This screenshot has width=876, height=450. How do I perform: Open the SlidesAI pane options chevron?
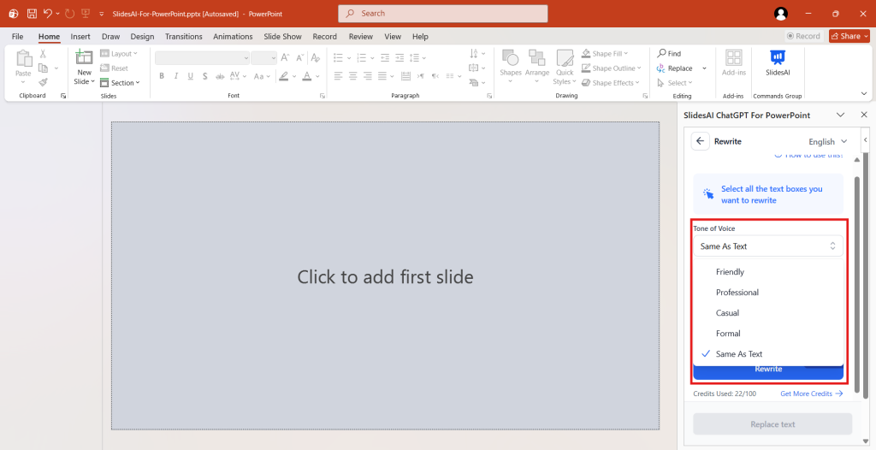click(840, 115)
